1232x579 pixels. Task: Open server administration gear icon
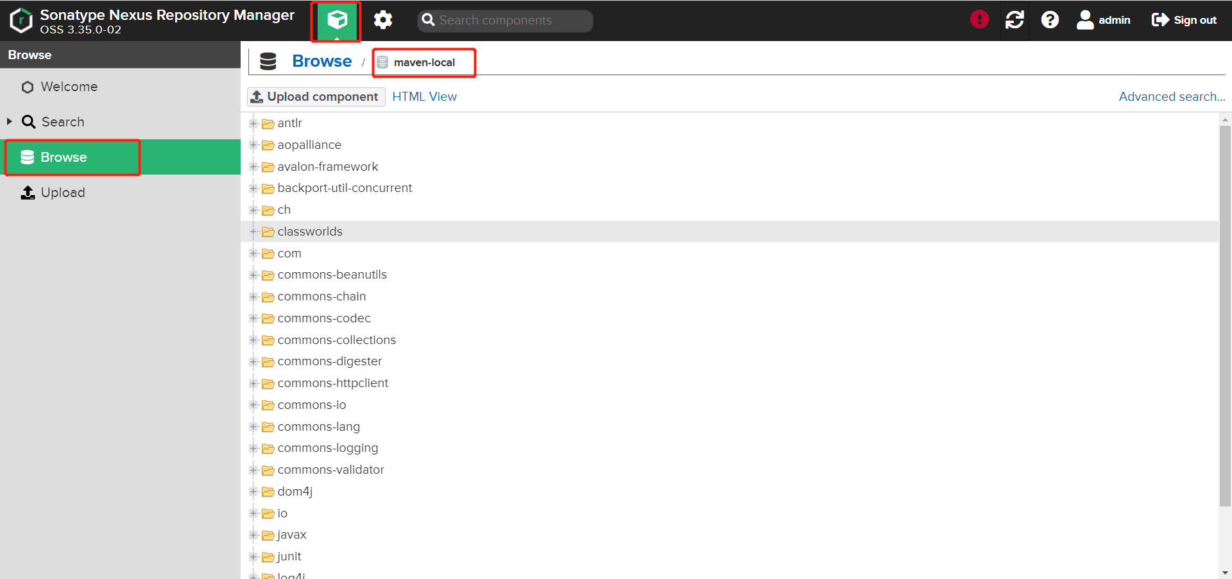point(383,20)
